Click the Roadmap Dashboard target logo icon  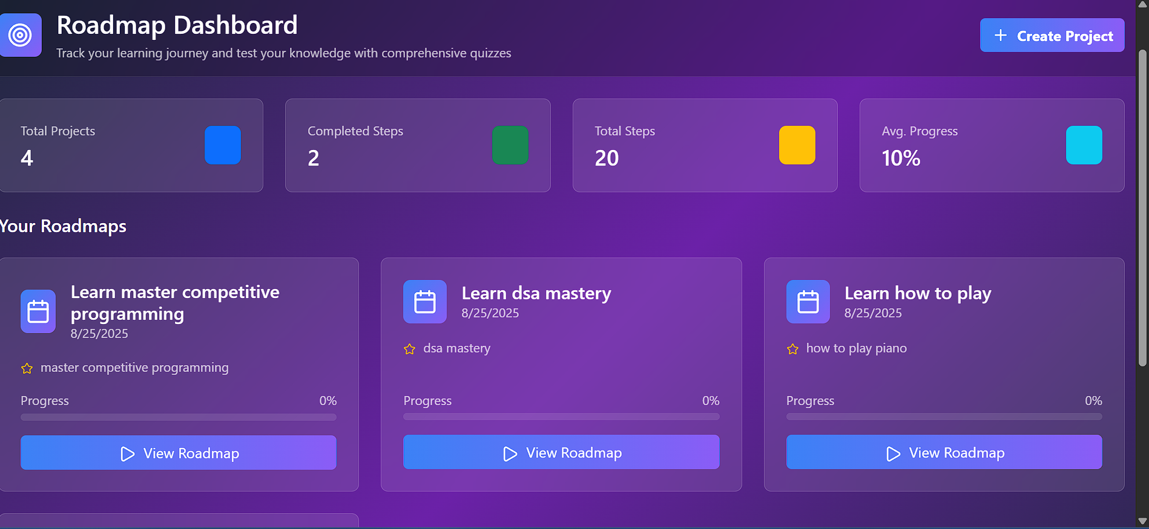[x=21, y=35]
